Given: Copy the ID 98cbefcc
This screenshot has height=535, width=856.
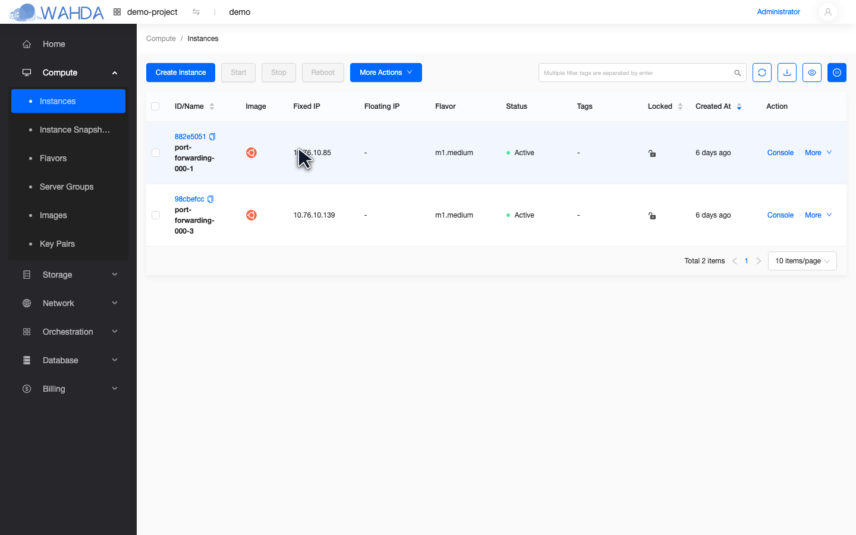Looking at the screenshot, I should pyautogui.click(x=210, y=199).
